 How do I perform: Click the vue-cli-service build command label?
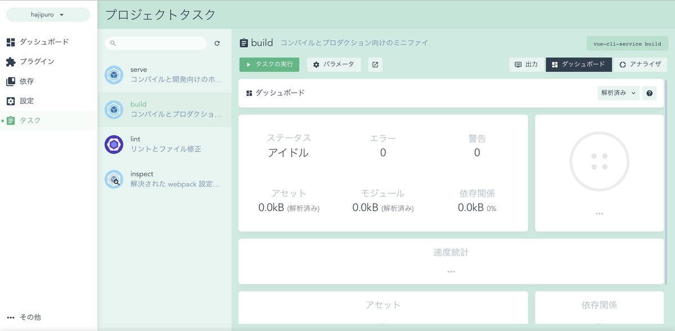click(627, 44)
